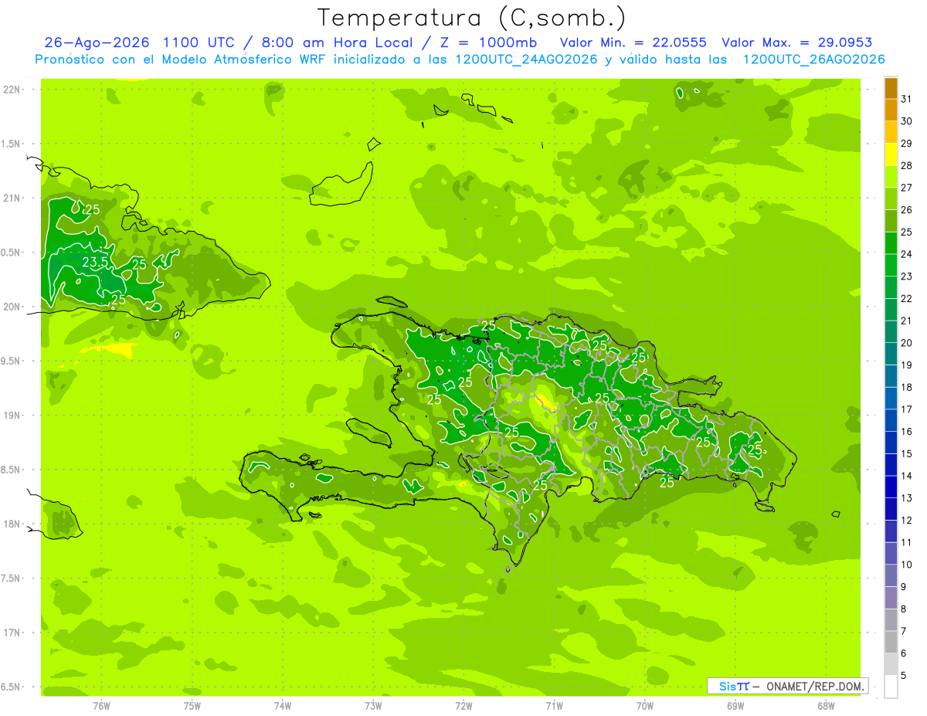The image size is (927, 716).
Task: Click the colorbar label "8"
Action: tap(904, 609)
